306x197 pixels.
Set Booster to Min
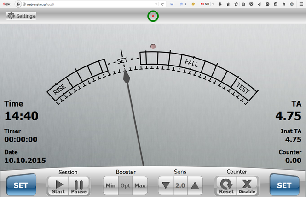coord(110,186)
